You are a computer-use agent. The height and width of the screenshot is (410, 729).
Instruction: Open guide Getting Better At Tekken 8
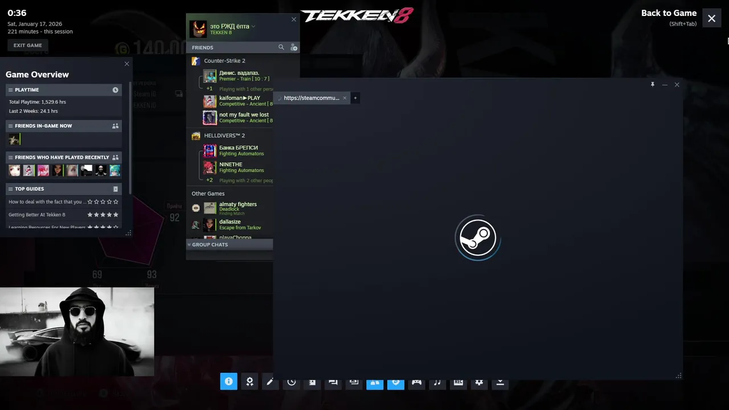(37, 215)
